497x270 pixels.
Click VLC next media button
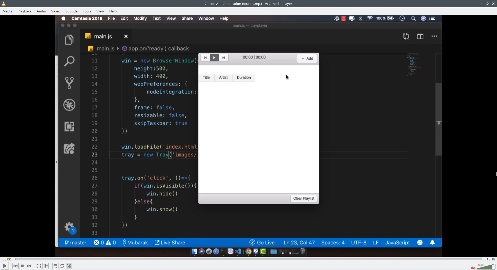(x=29, y=266)
